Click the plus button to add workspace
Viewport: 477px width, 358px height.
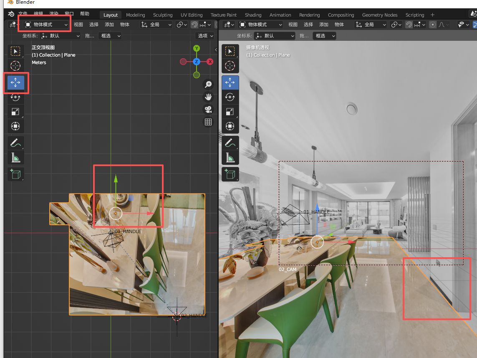point(432,15)
